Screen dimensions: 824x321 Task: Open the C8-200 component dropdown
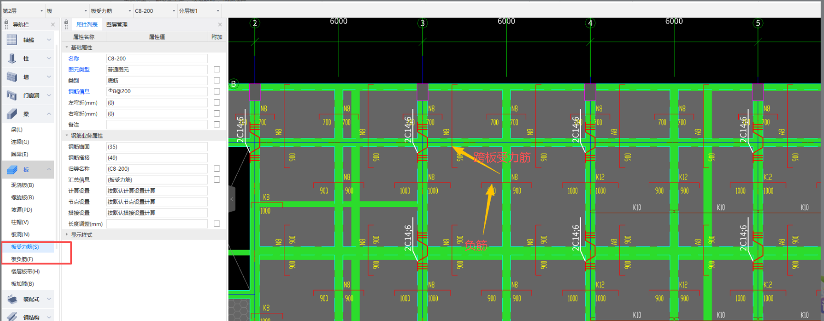(173, 11)
